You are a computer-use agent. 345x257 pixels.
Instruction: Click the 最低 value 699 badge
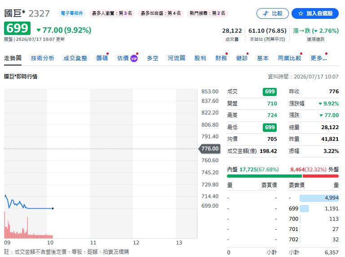270,127
